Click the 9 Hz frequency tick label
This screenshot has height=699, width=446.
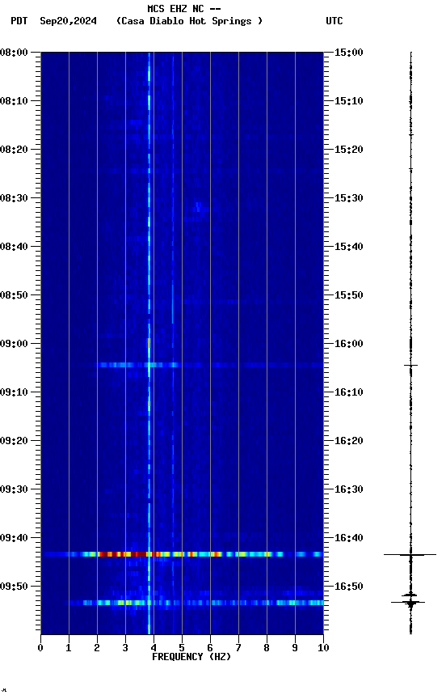pyautogui.click(x=295, y=648)
